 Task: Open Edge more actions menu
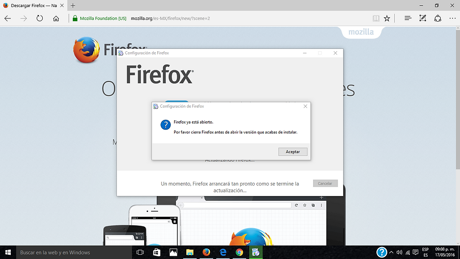tap(452, 18)
